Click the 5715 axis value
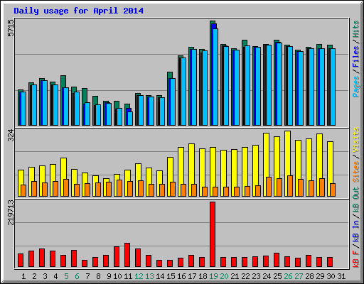 [x=11, y=28]
